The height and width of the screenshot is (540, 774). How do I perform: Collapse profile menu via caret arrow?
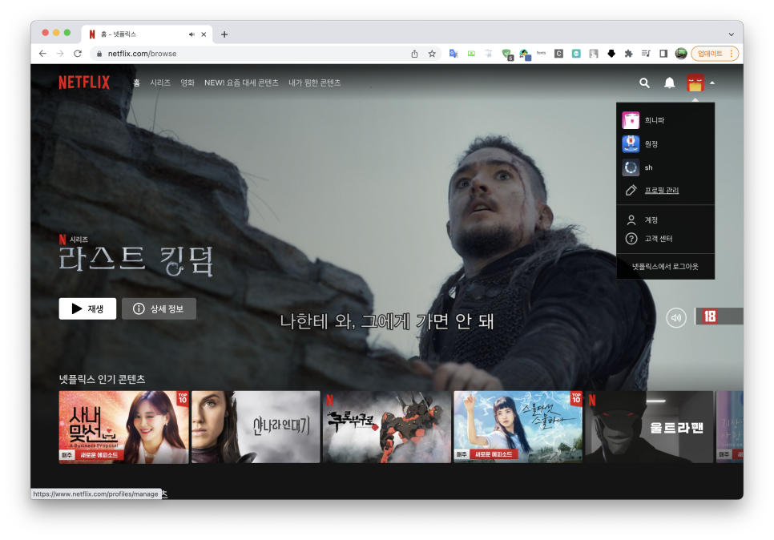712,83
